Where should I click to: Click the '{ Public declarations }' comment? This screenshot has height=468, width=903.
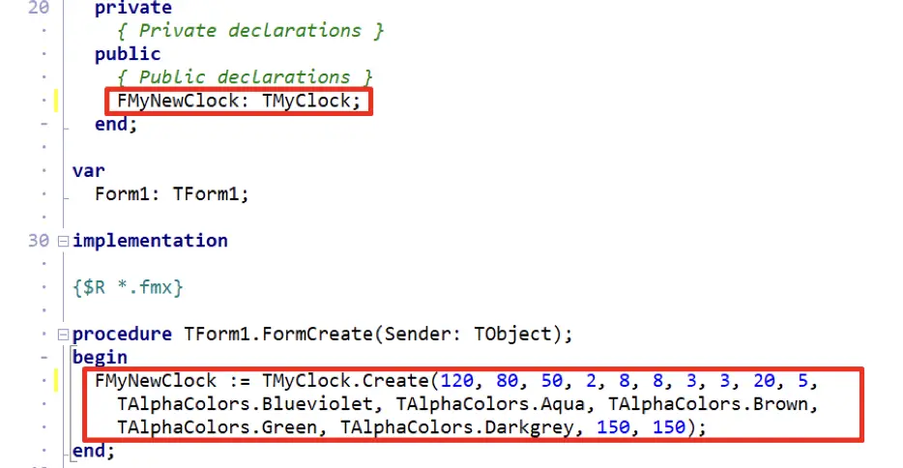pyautogui.click(x=245, y=77)
